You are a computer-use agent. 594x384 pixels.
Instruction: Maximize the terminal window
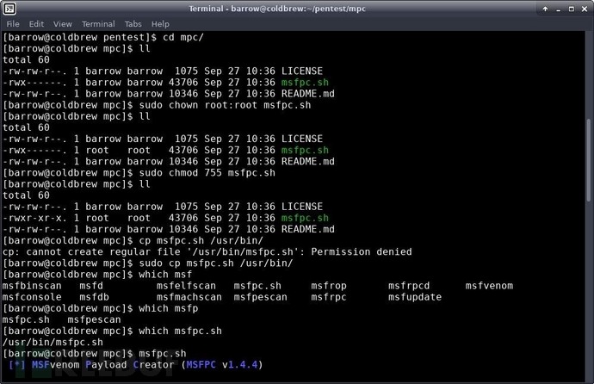pyautogui.click(x=572, y=9)
